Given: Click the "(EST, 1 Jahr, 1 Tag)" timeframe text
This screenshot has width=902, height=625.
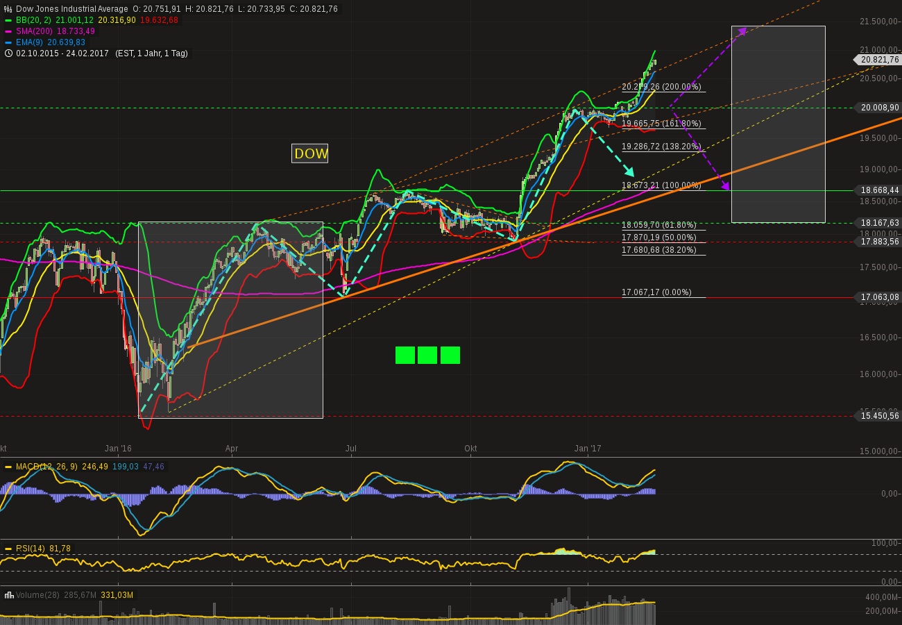Looking at the screenshot, I should pos(151,53).
